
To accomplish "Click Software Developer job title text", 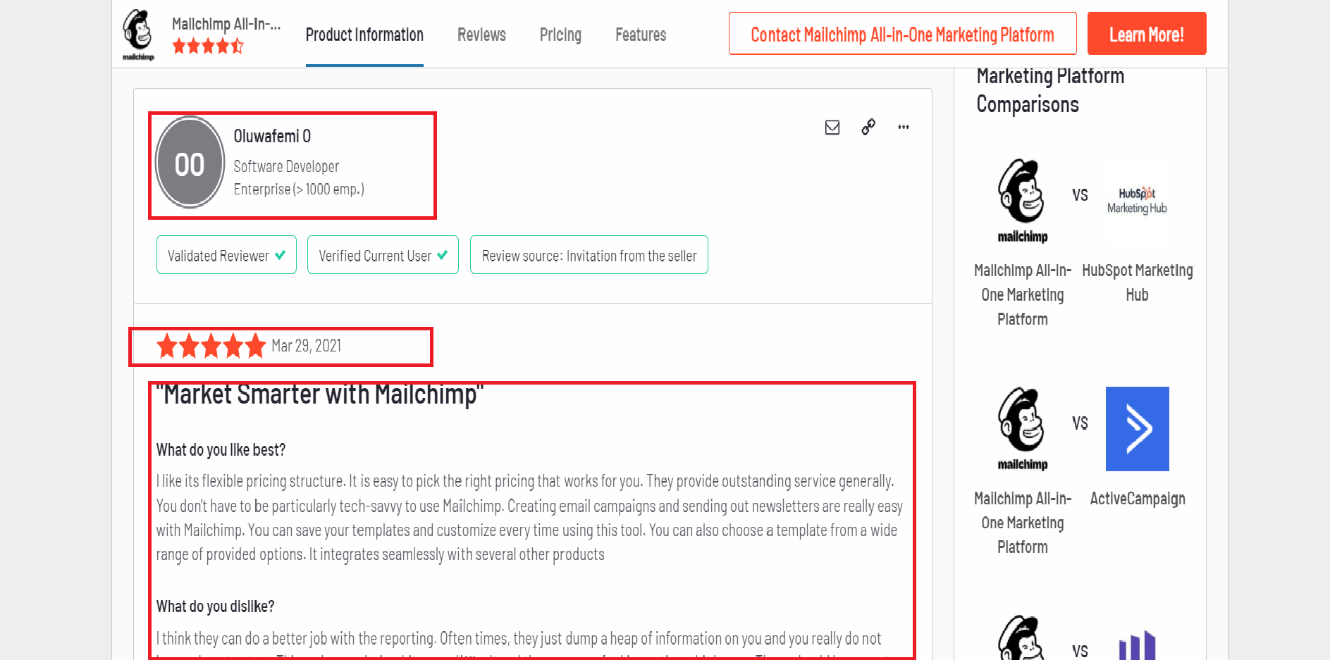I will (286, 166).
